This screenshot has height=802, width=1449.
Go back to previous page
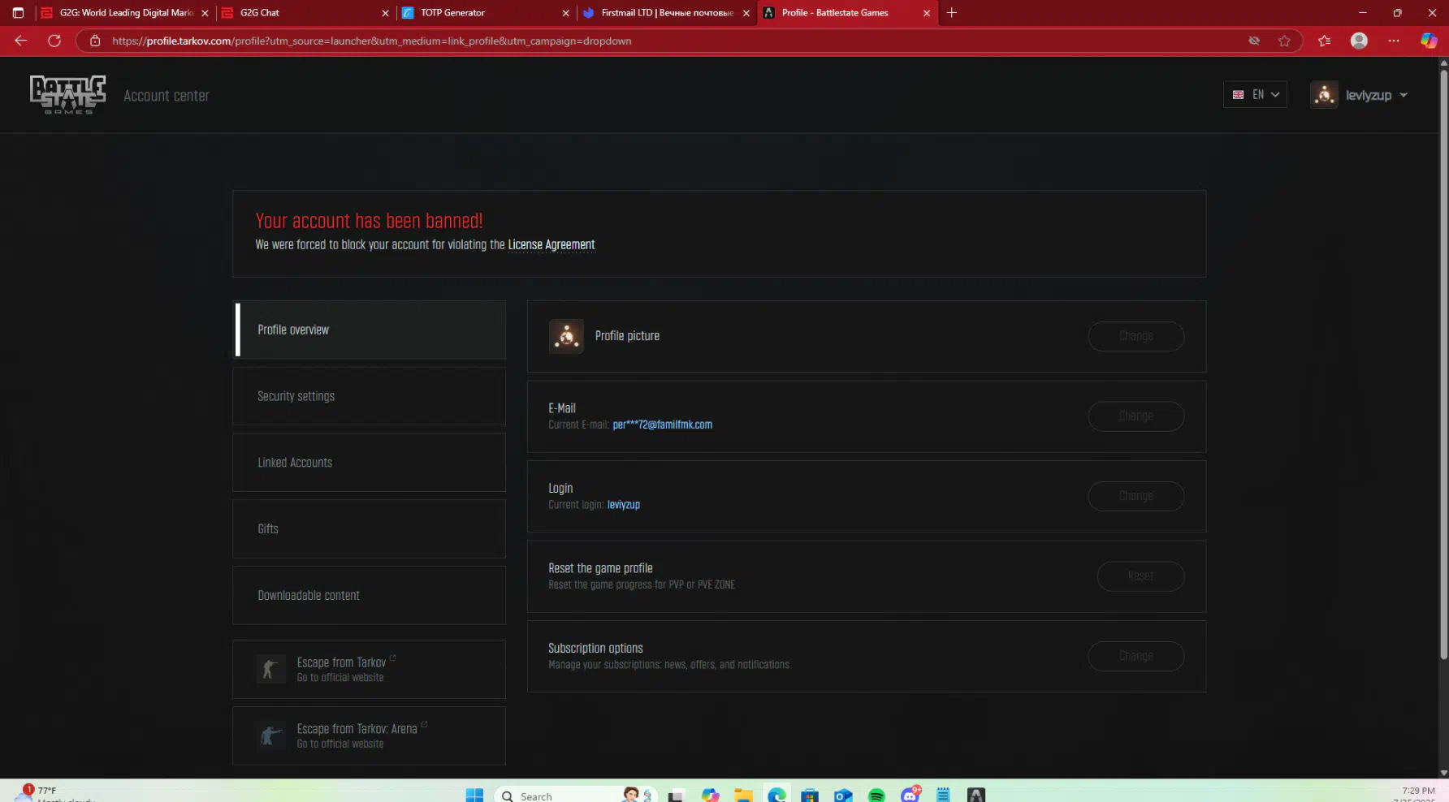[x=21, y=41]
